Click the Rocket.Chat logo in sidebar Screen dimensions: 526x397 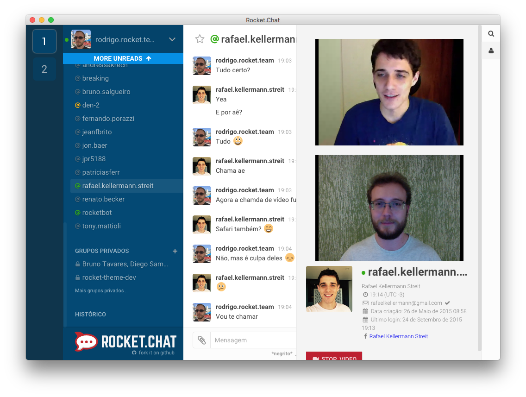click(x=125, y=341)
